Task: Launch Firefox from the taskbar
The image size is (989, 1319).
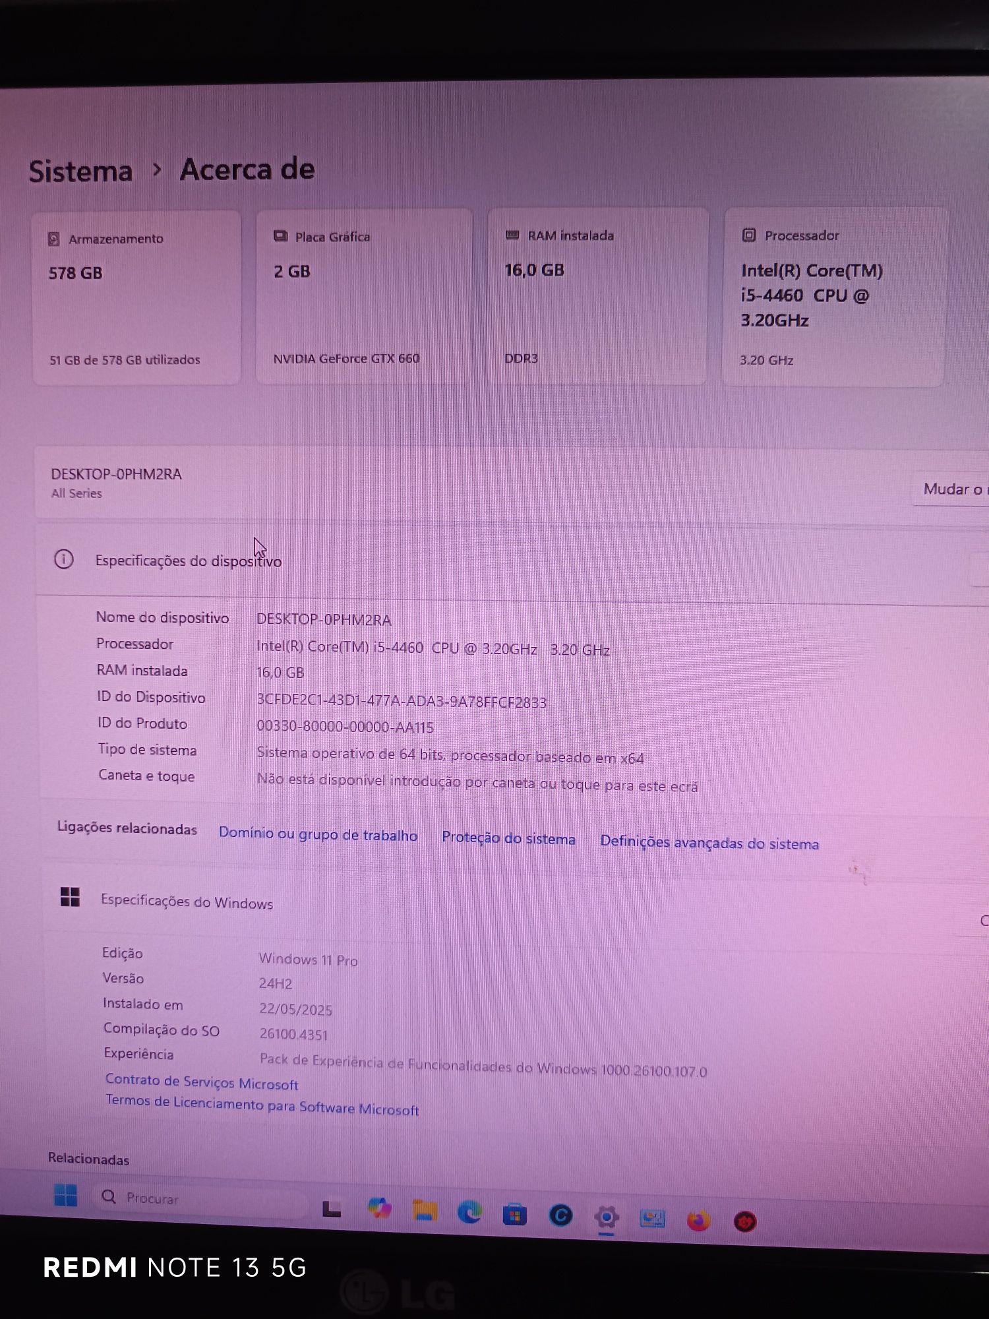Action: pyautogui.click(x=699, y=1221)
